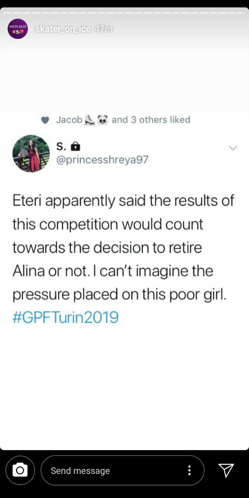Tap the S. display name
249x498 pixels.
[x=61, y=146]
